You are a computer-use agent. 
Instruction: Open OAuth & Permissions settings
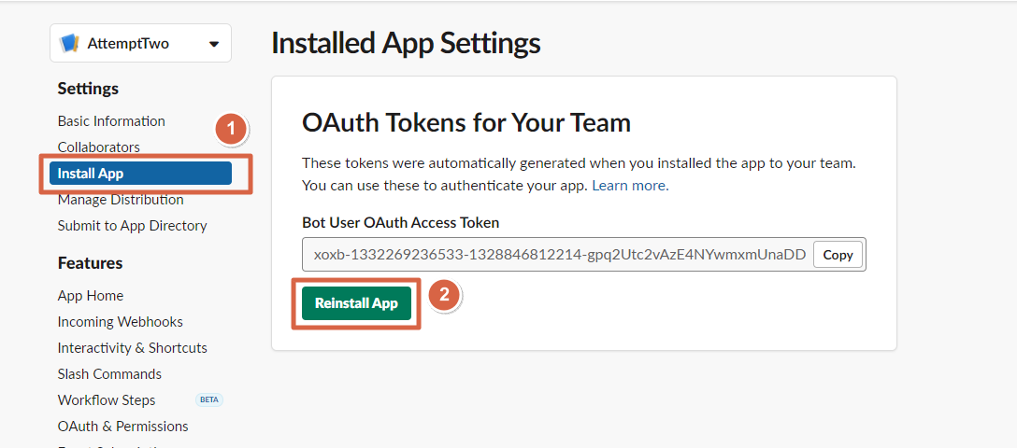pos(122,427)
